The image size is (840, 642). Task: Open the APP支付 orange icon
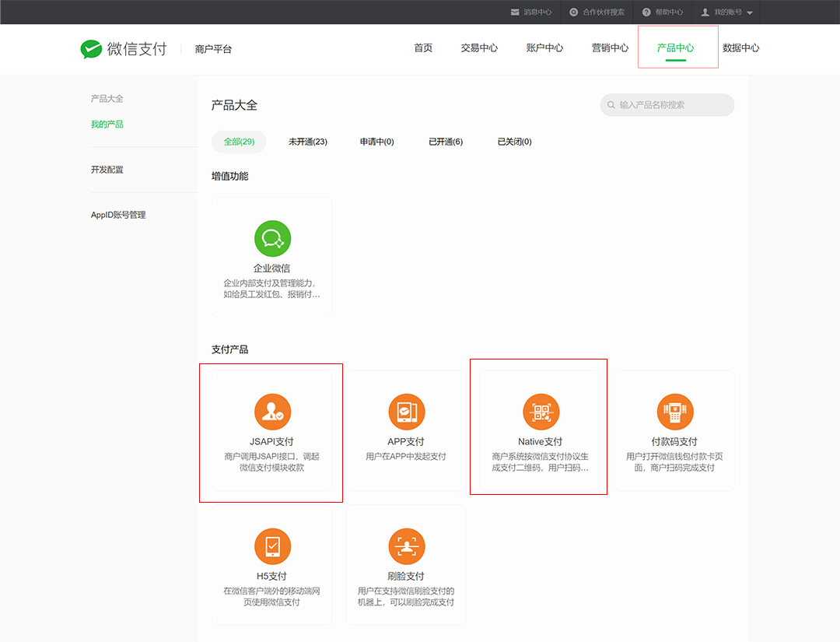pos(407,412)
